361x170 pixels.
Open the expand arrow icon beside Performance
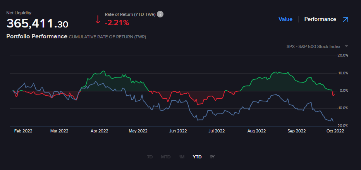pyautogui.click(x=346, y=19)
